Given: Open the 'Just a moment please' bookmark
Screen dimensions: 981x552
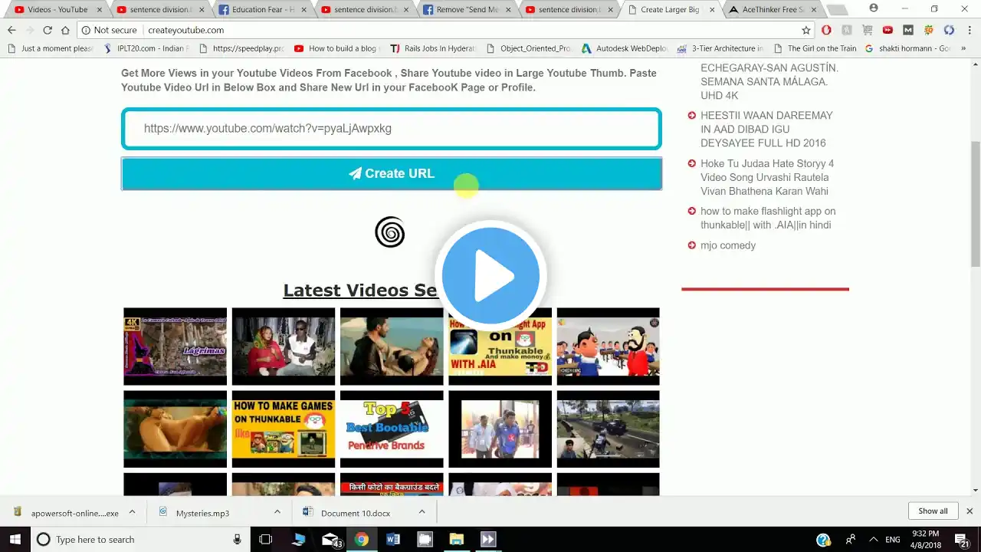Looking at the screenshot, I should [51, 48].
